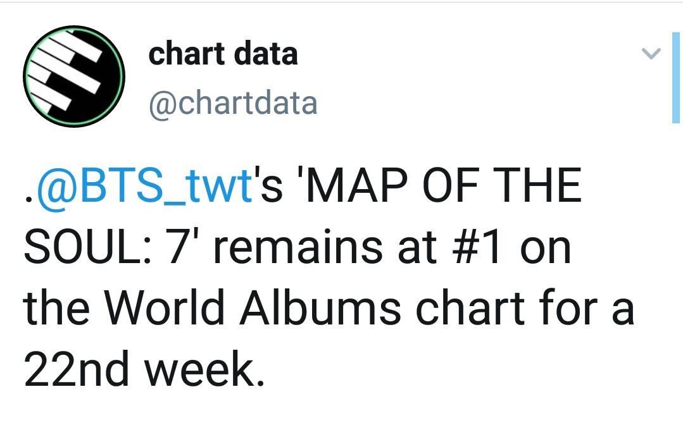The height and width of the screenshot is (425, 683).
Task: Open the downward arrow menu beside chart data
Action: click(x=651, y=53)
